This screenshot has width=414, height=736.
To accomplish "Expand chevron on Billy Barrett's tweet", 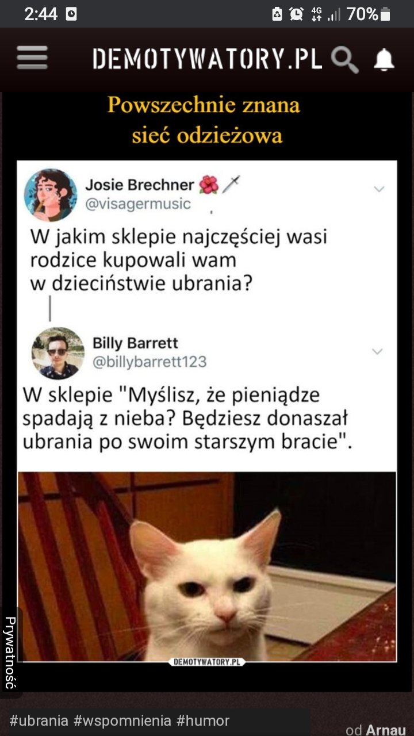I will (x=377, y=351).
